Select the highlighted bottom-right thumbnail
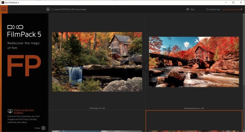 [x=194, y=121]
